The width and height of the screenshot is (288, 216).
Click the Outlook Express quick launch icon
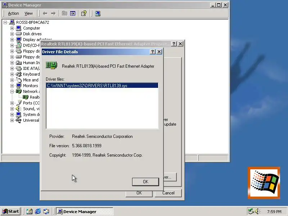point(46,211)
